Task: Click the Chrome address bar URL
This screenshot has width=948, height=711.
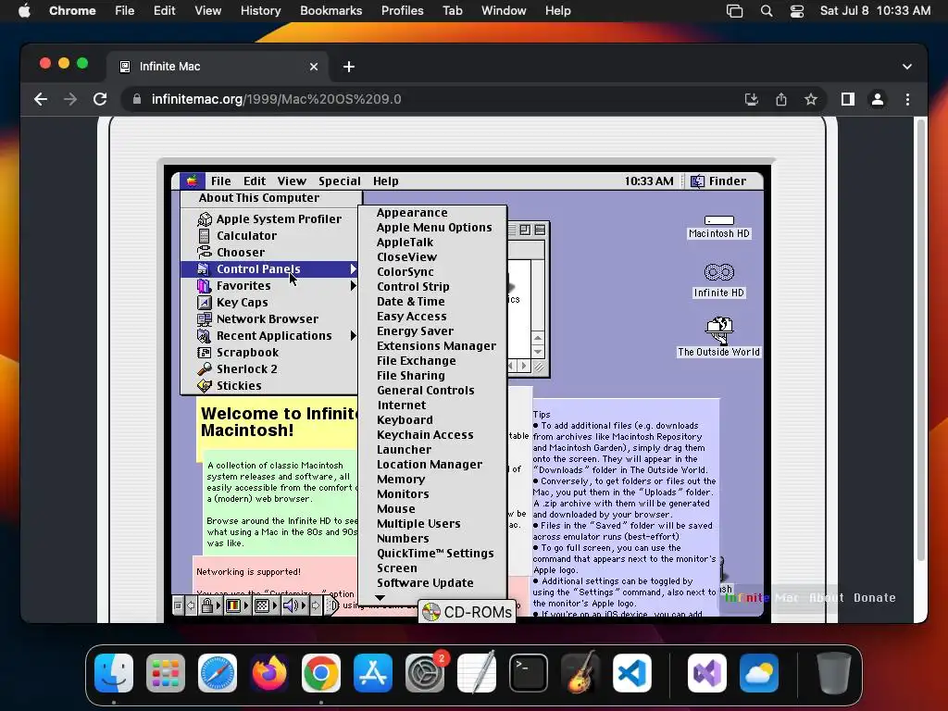Action: [x=276, y=99]
